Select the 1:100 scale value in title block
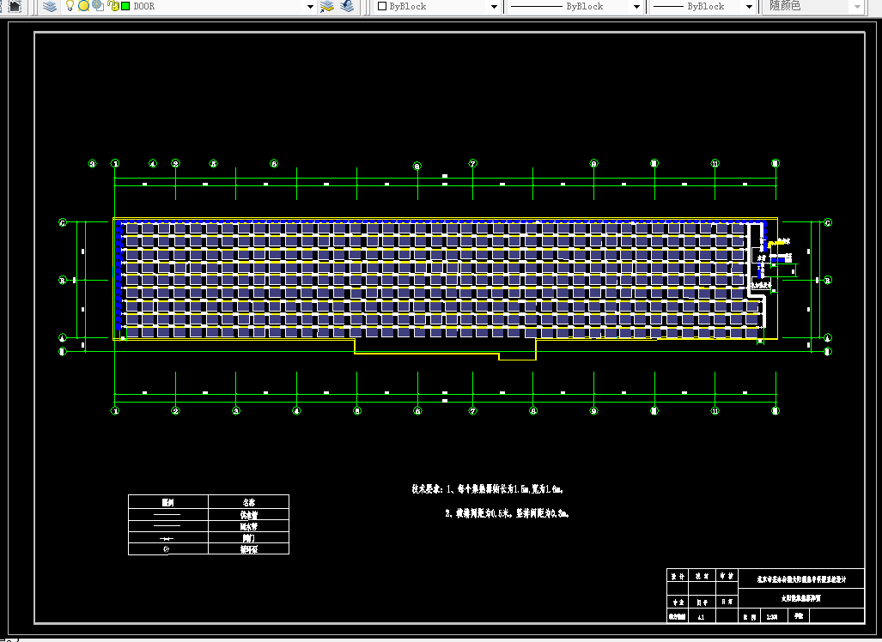The image size is (882, 642). [772, 617]
